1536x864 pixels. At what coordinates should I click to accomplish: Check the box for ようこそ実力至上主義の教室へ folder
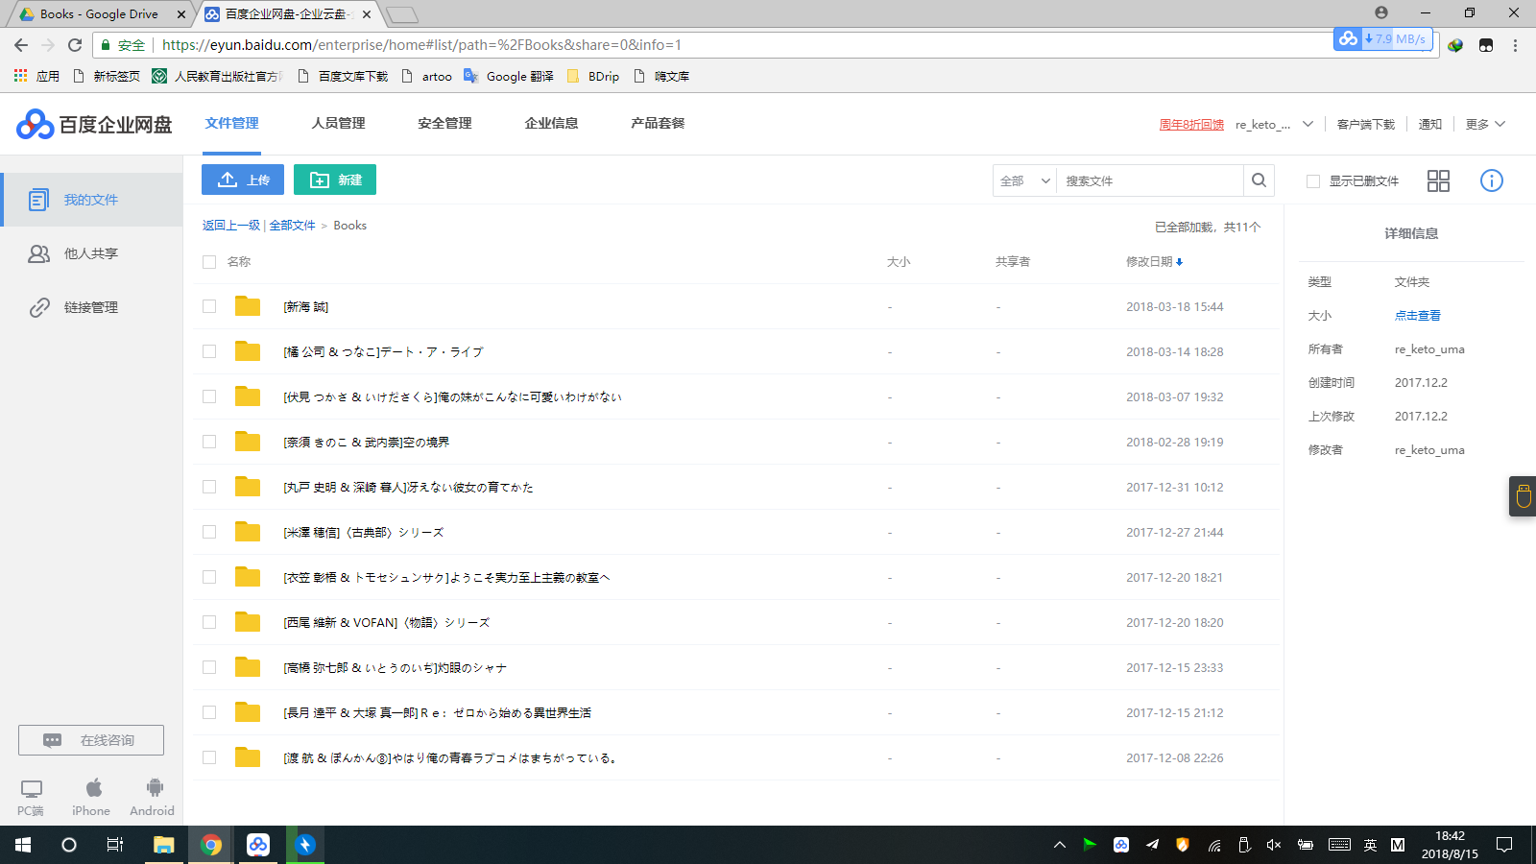209,577
